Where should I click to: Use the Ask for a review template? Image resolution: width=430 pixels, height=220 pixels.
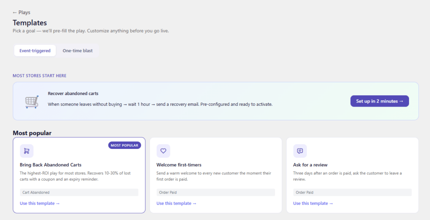pos(313,203)
